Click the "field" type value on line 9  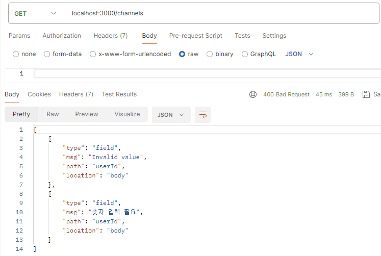[105, 203]
